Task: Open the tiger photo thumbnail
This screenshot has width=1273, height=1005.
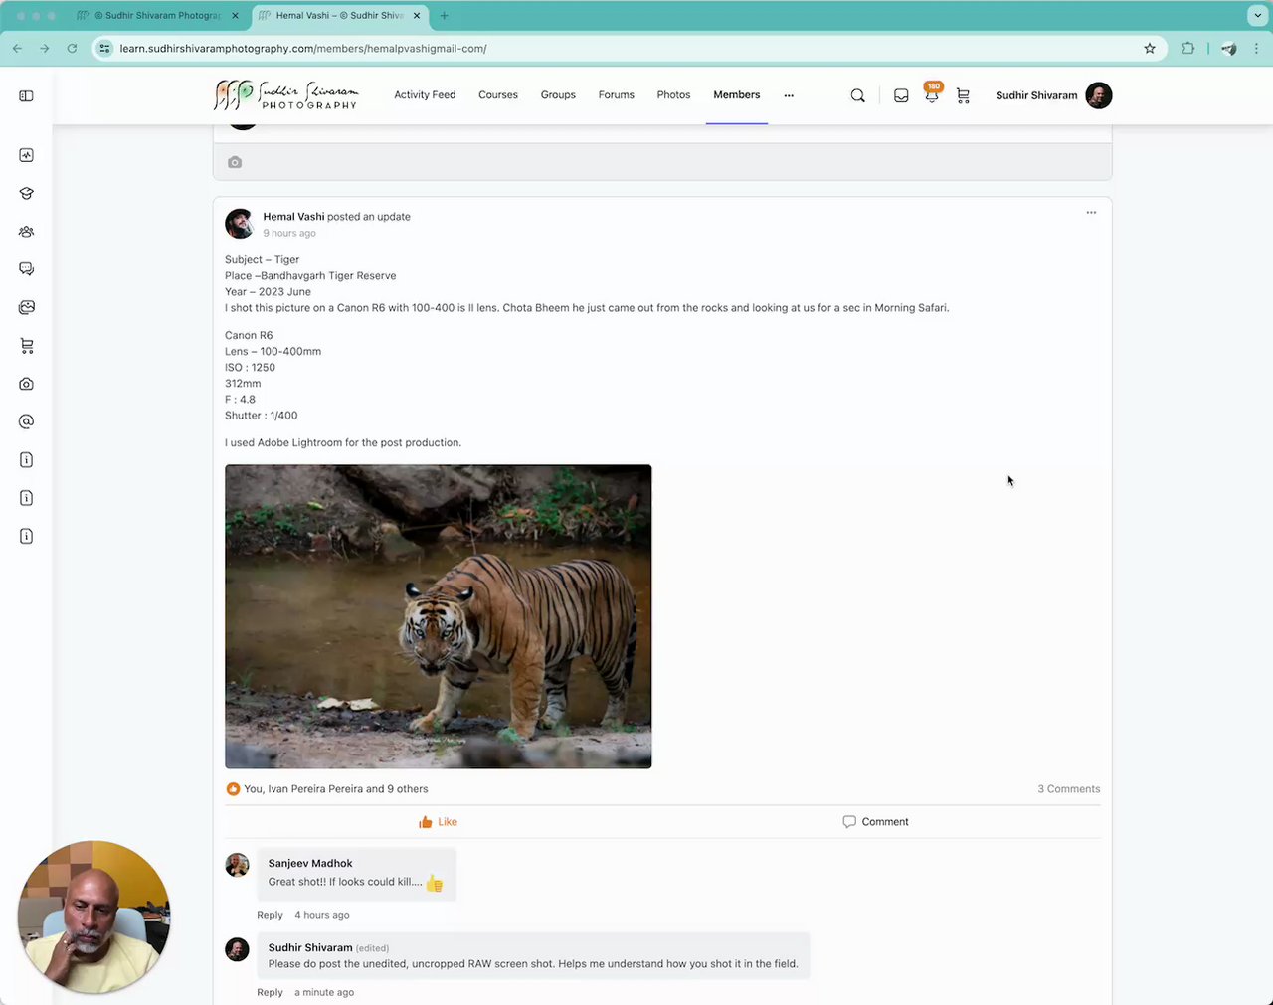Action: [x=439, y=616]
